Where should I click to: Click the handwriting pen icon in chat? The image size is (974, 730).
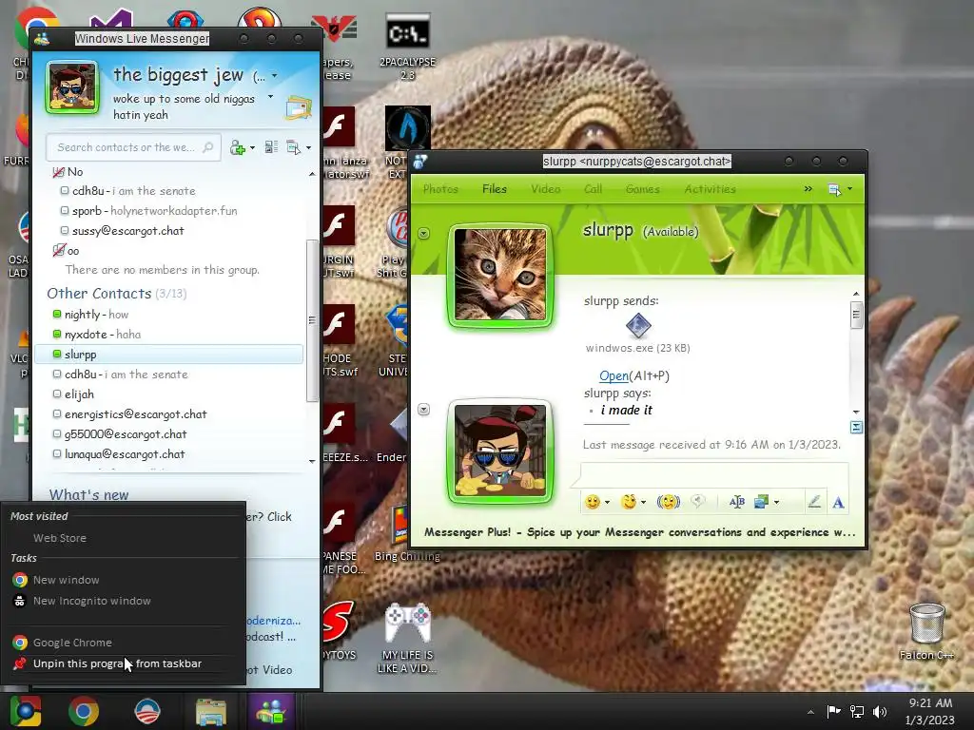[814, 502]
